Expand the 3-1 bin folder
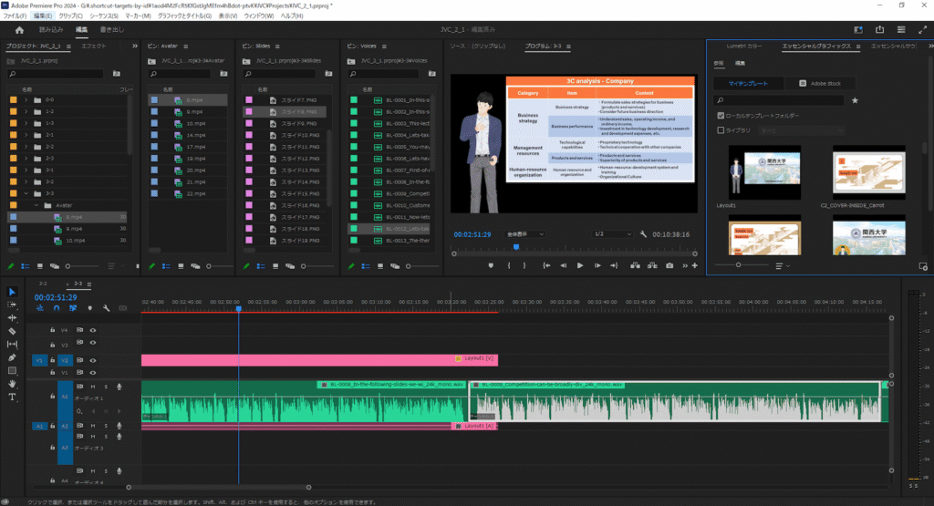This screenshot has width=934, height=506. coord(26,170)
